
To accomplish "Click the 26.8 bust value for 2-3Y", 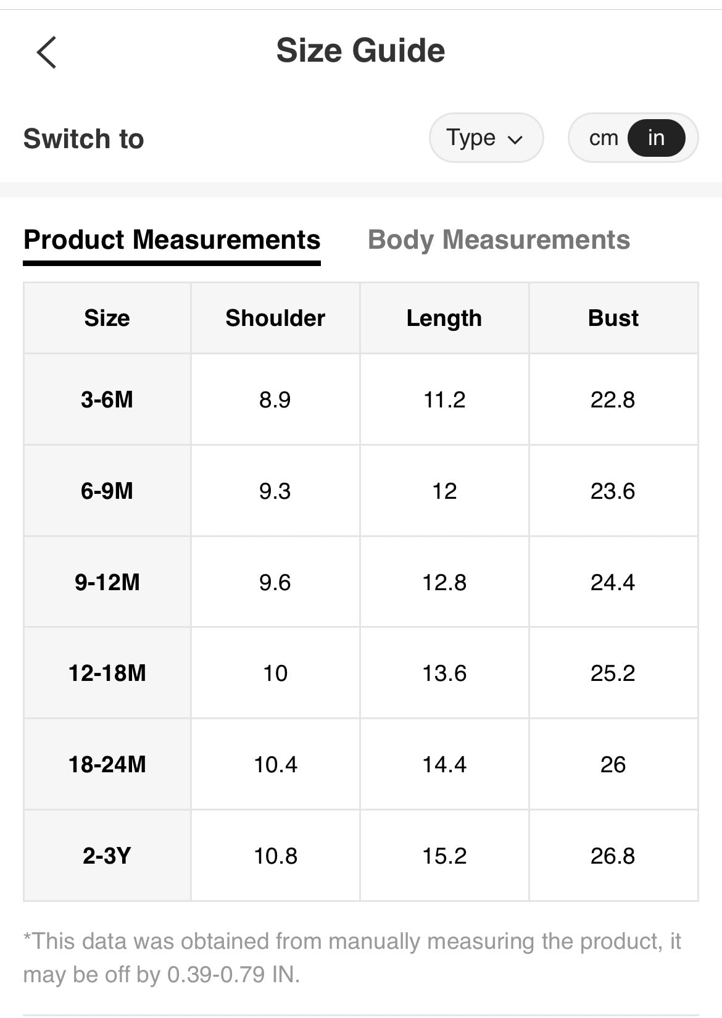I will (x=613, y=856).
